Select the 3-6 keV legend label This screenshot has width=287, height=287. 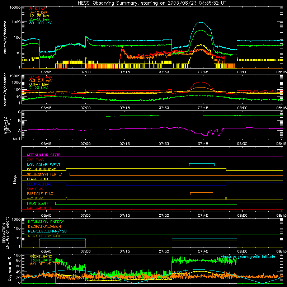(37, 9)
